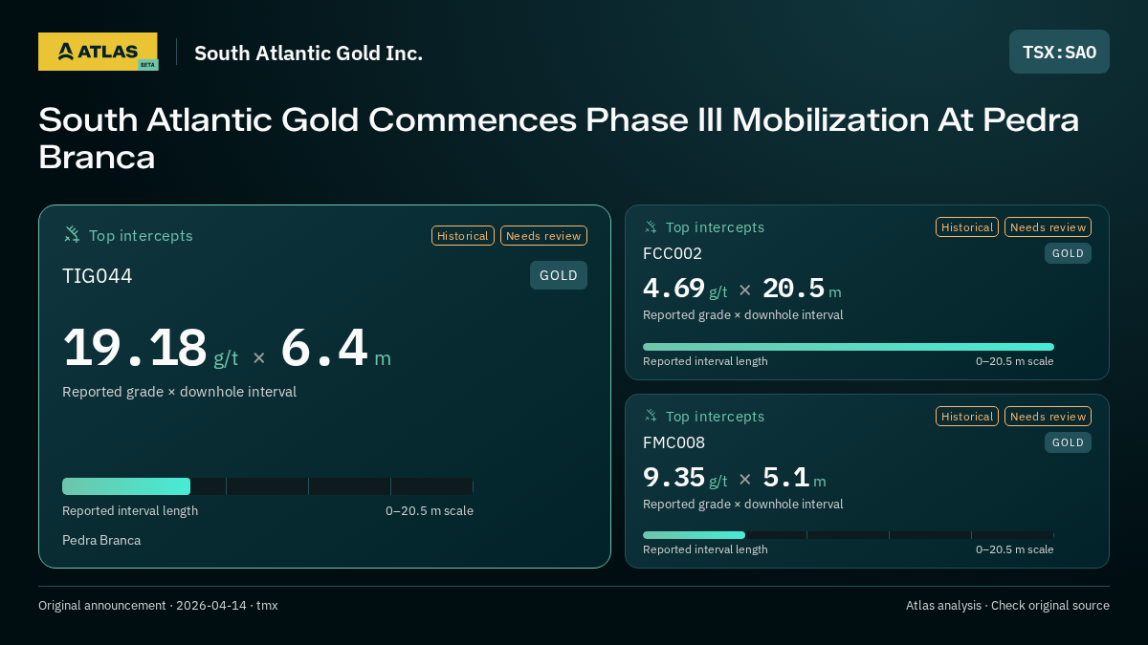This screenshot has height=645, width=1148.
Task: Click the 5.1 m interval value
Action: [794, 477]
